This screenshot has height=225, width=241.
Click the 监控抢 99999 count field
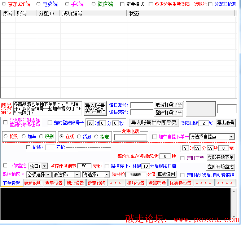136,175
